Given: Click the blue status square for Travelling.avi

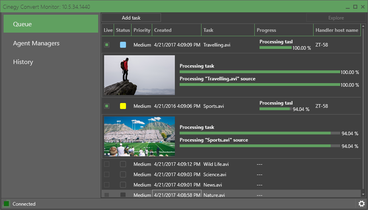Looking at the screenshot, I should point(123,45).
